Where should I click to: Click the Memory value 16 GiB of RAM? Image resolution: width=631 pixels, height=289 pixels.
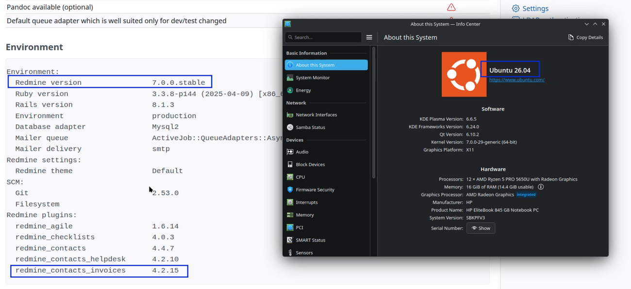(500, 187)
